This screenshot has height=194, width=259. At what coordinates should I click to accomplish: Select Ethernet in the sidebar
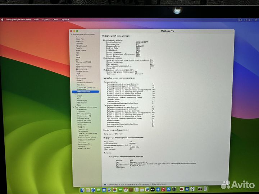click(79, 43)
